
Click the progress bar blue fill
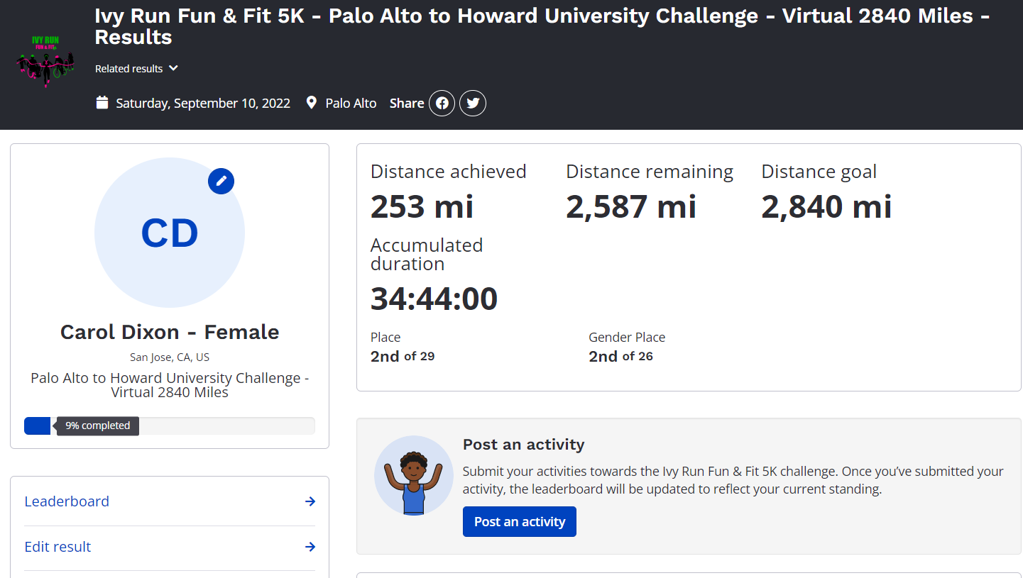pos(37,426)
